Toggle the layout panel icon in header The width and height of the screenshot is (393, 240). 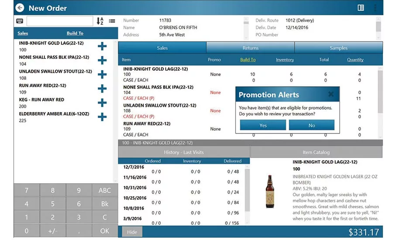point(361,8)
